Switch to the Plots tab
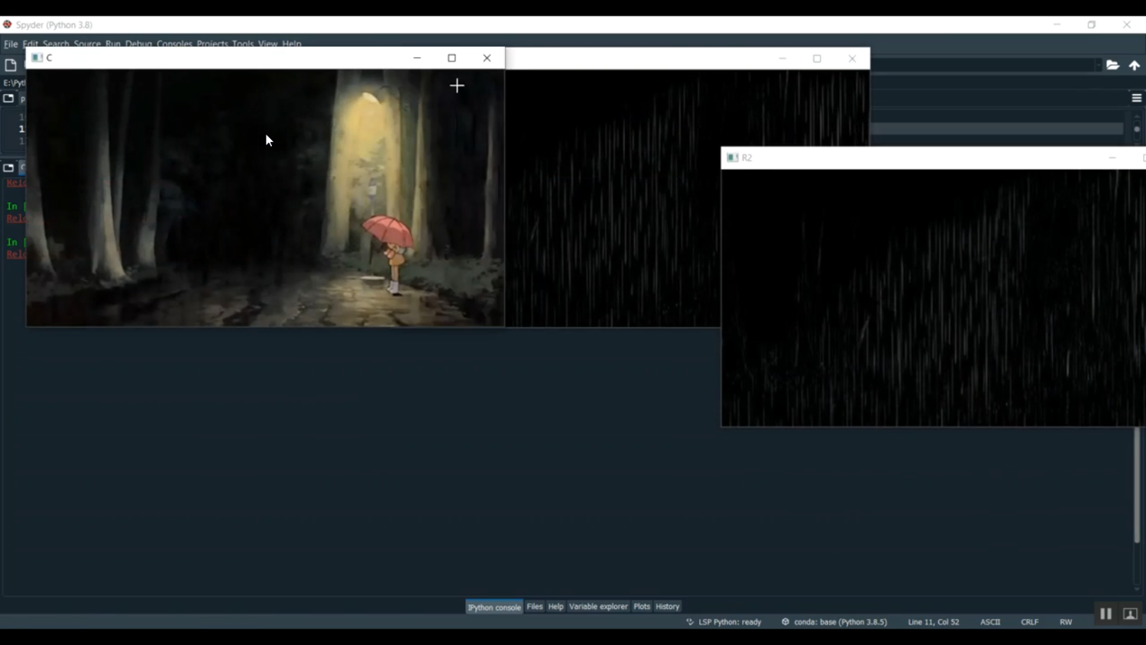Screen dimensions: 1146x645 click(641, 607)
